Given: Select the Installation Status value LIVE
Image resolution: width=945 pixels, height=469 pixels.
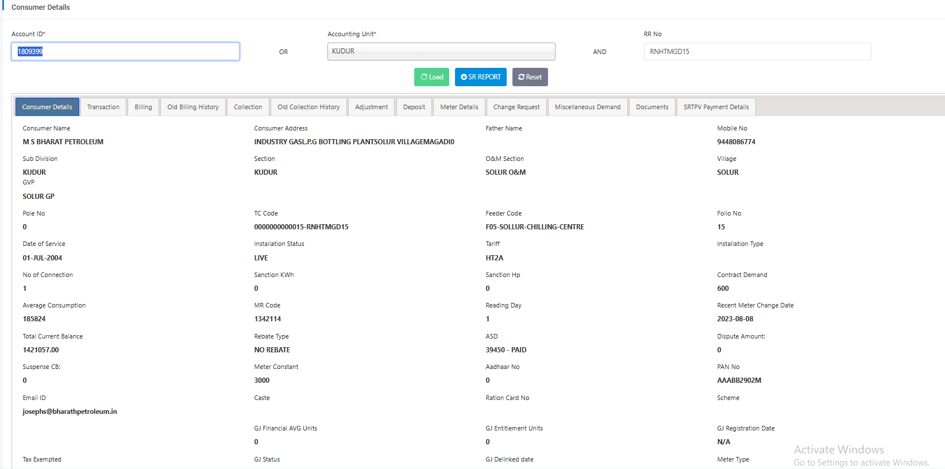Looking at the screenshot, I should [x=261, y=258].
